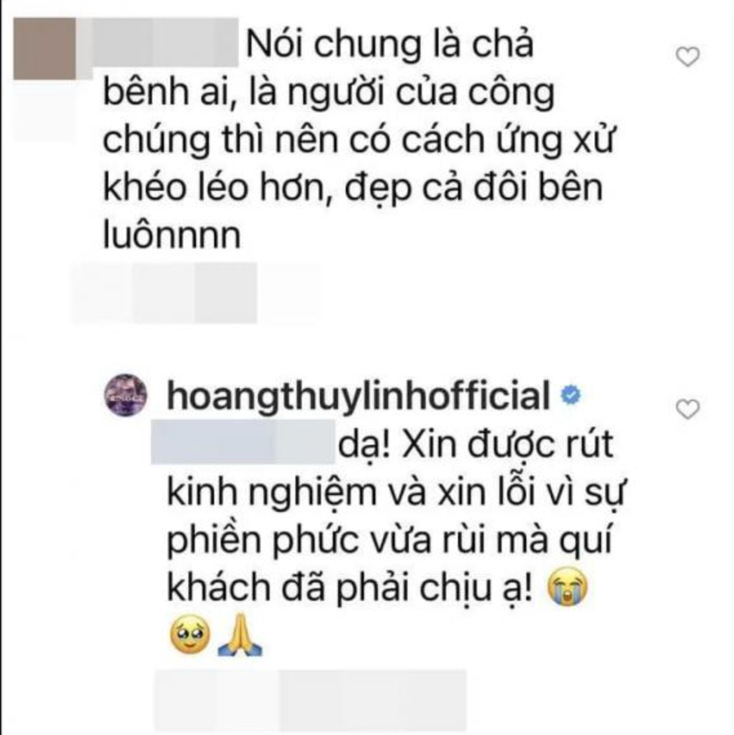Click the text "khách đã phải chịu ạ!"
This screenshot has width=734, height=735.
pos(350,587)
